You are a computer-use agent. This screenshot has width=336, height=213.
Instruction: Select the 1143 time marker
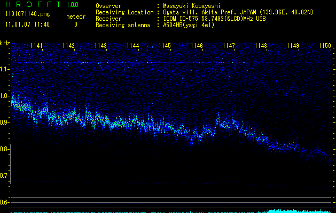pyautogui.click(x=100, y=46)
